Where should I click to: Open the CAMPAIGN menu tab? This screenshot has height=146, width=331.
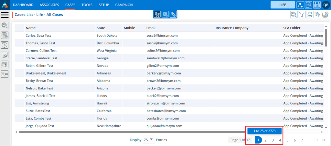124,5
